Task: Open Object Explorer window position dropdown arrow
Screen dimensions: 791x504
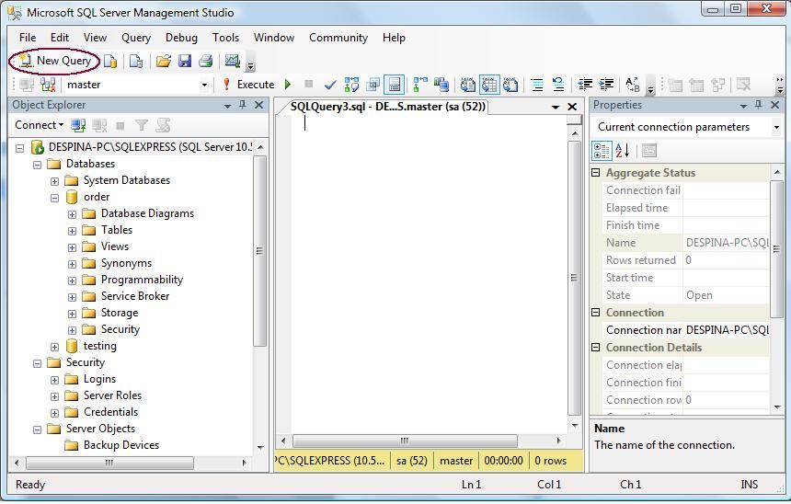Action: [227, 106]
